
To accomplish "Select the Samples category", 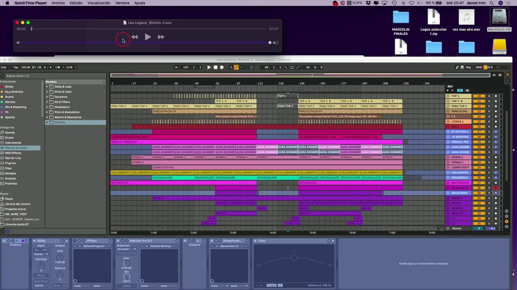I will 11,173.
